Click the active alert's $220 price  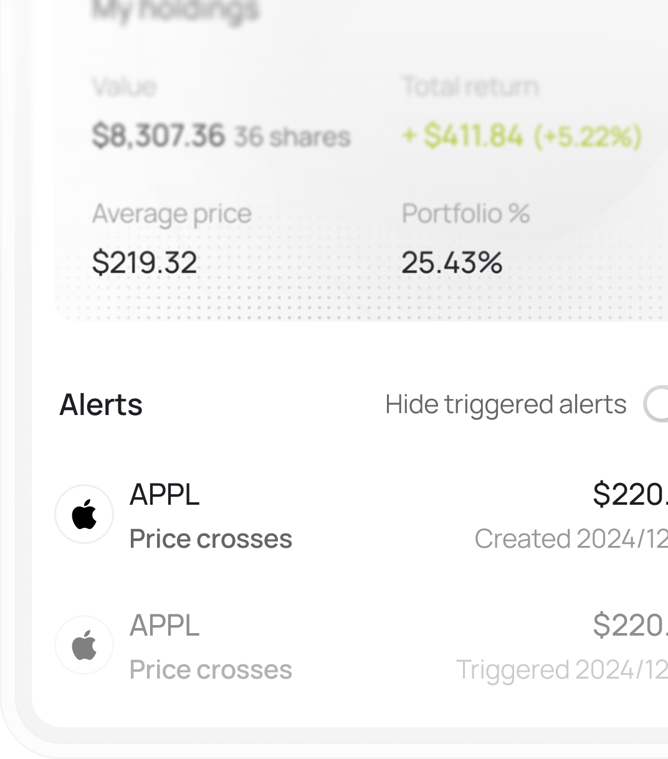pyautogui.click(x=629, y=495)
